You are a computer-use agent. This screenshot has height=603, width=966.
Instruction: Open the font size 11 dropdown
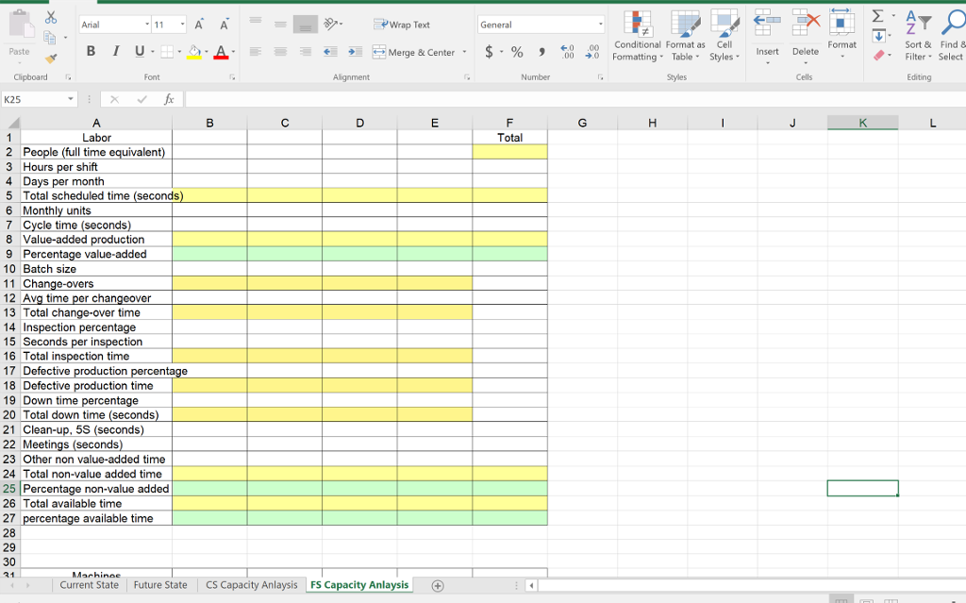click(x=182, y=25)
